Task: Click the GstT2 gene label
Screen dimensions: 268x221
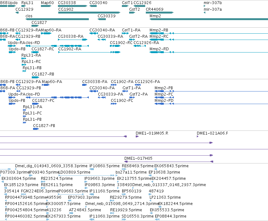Action: coord(134,9)
